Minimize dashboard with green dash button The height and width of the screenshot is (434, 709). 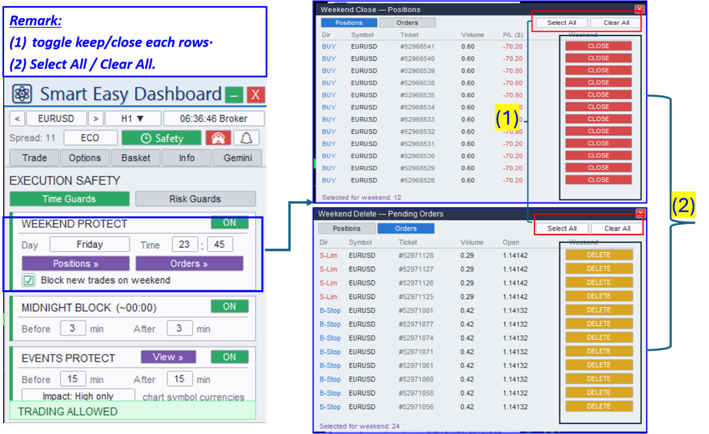(x=234, y=95)
